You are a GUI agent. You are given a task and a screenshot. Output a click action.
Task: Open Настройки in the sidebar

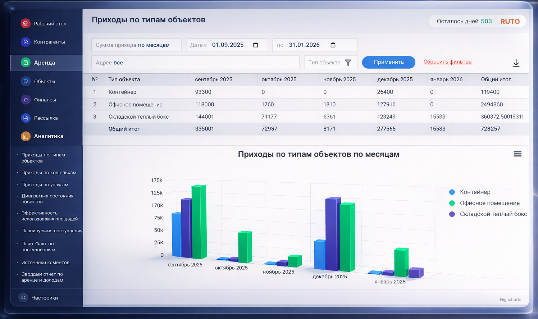pos(45,298)
